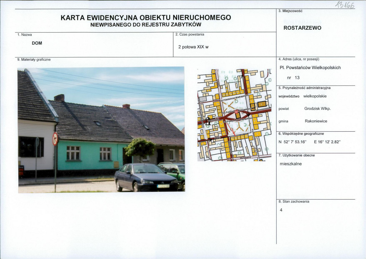The image size is (366, 259).
Task: Click the handwritten number '13166'
Action: [345, 5]
